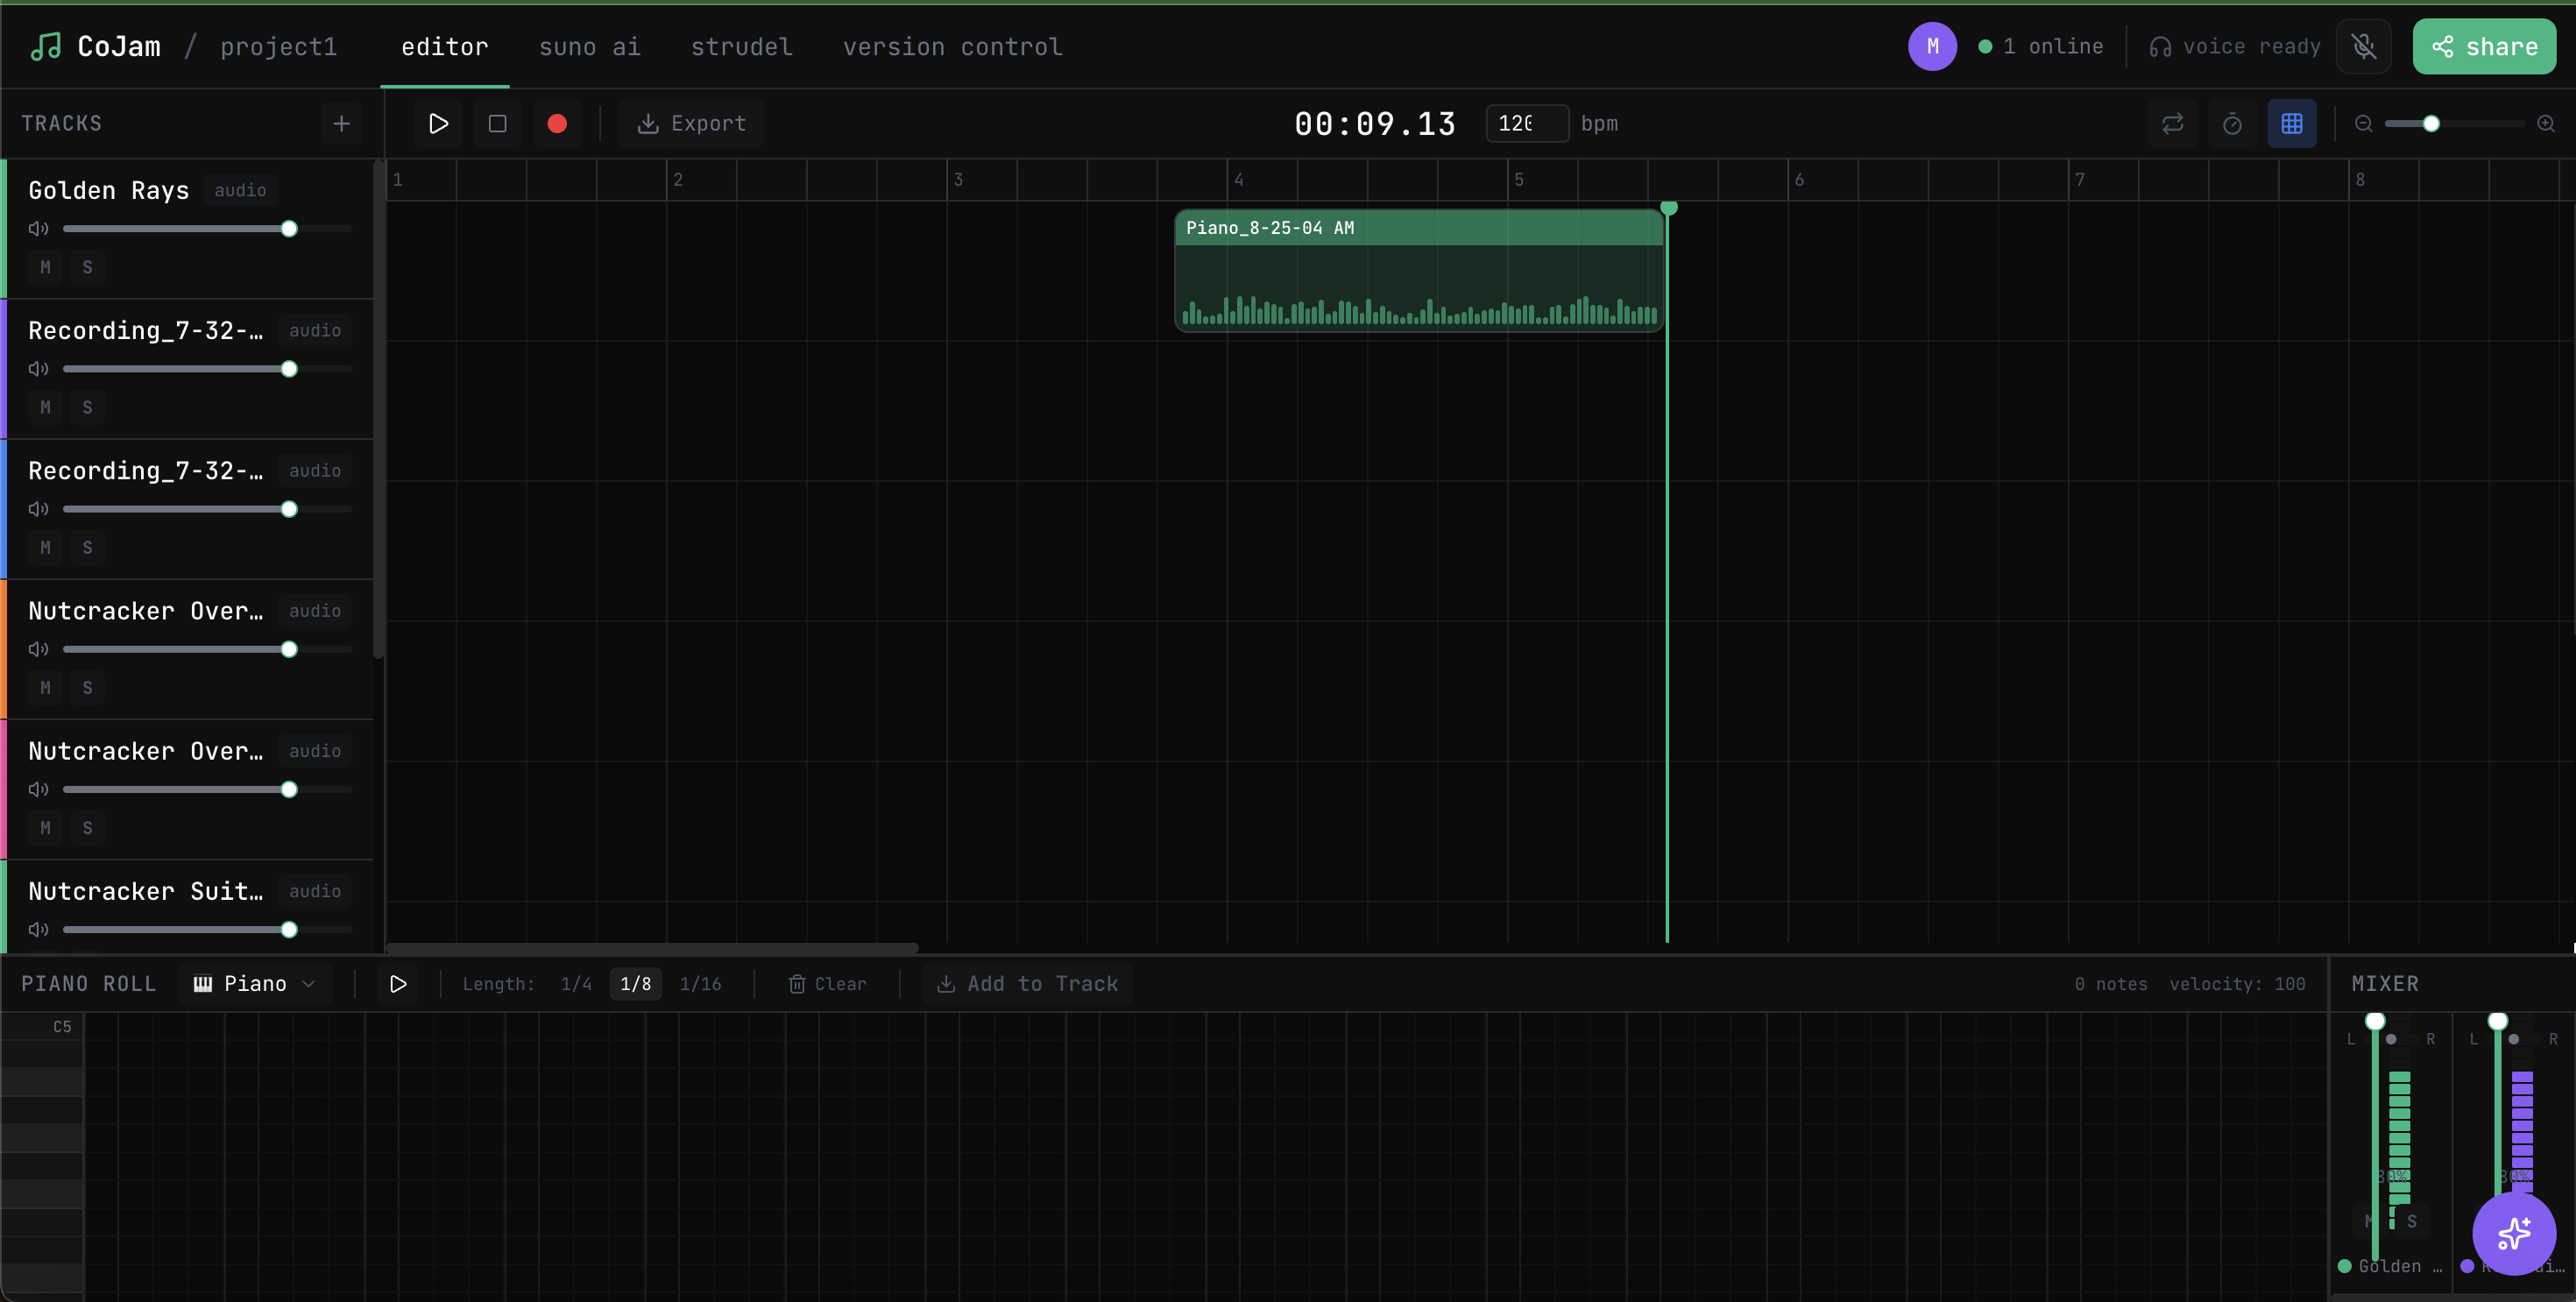Click the zoom in magnifier icon
The height and width of the screenshot is (1302, 2576).
pyautogui.click(x=2545, y=123)
